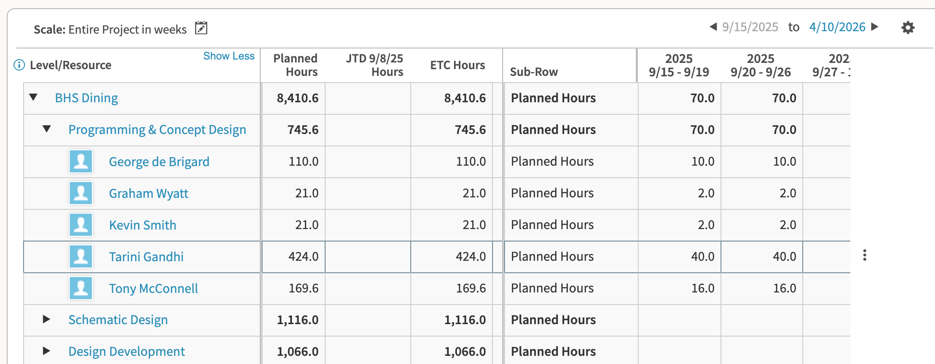The width and height of the screenshot is (935, 364).
Task: Open the BHS Dining project link
Action: click(87, 98)
